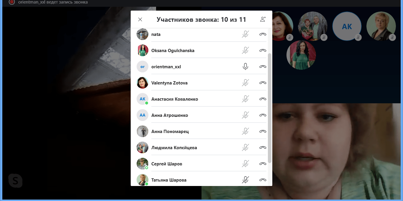The width and height of the screenshot is (403, 201).
Task: Select the unmuted microphone icon beside orientman_xxl
Action: click(x=245, y=67)
